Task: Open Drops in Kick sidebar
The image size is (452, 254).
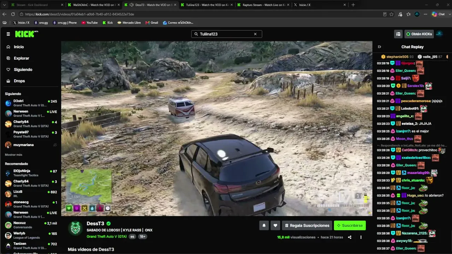Action: click(x=19, y=81)
